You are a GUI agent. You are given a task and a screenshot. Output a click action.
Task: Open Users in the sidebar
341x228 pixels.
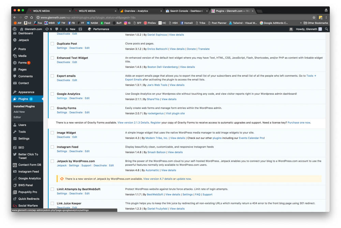(22, 125)
